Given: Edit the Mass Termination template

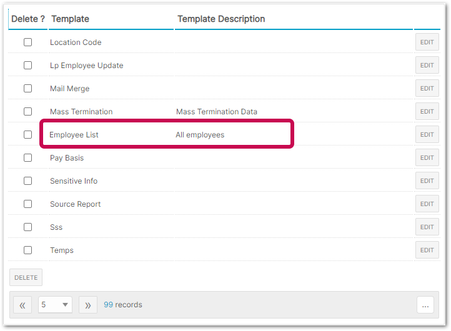Looking at the screenshot, I should coord(427,112).
